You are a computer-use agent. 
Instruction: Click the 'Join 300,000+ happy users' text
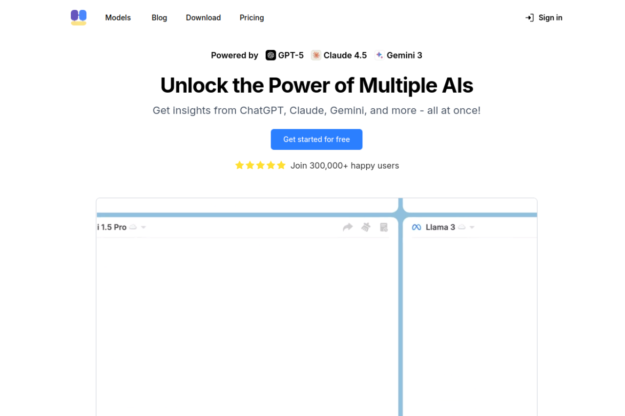click(x=345, y=166)
